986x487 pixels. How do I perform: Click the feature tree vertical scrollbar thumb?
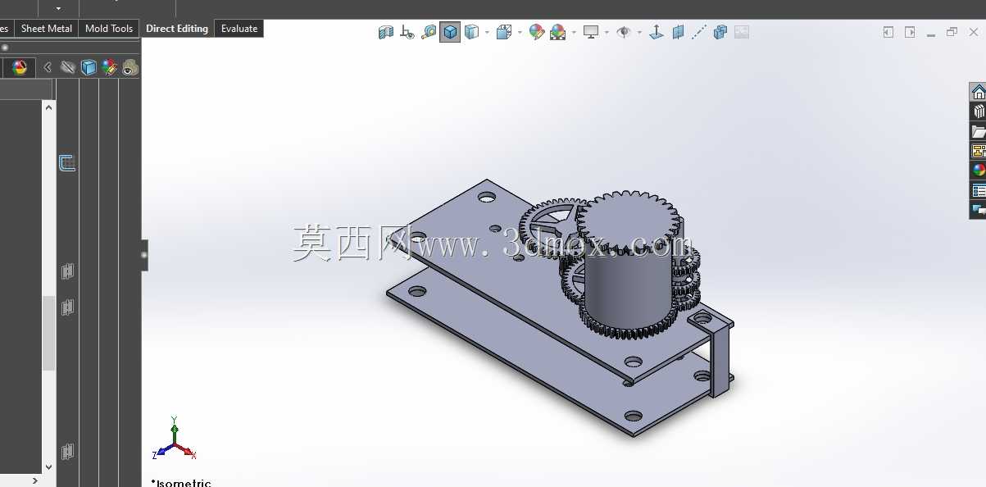pyautogui.click(x=48, y=333)
